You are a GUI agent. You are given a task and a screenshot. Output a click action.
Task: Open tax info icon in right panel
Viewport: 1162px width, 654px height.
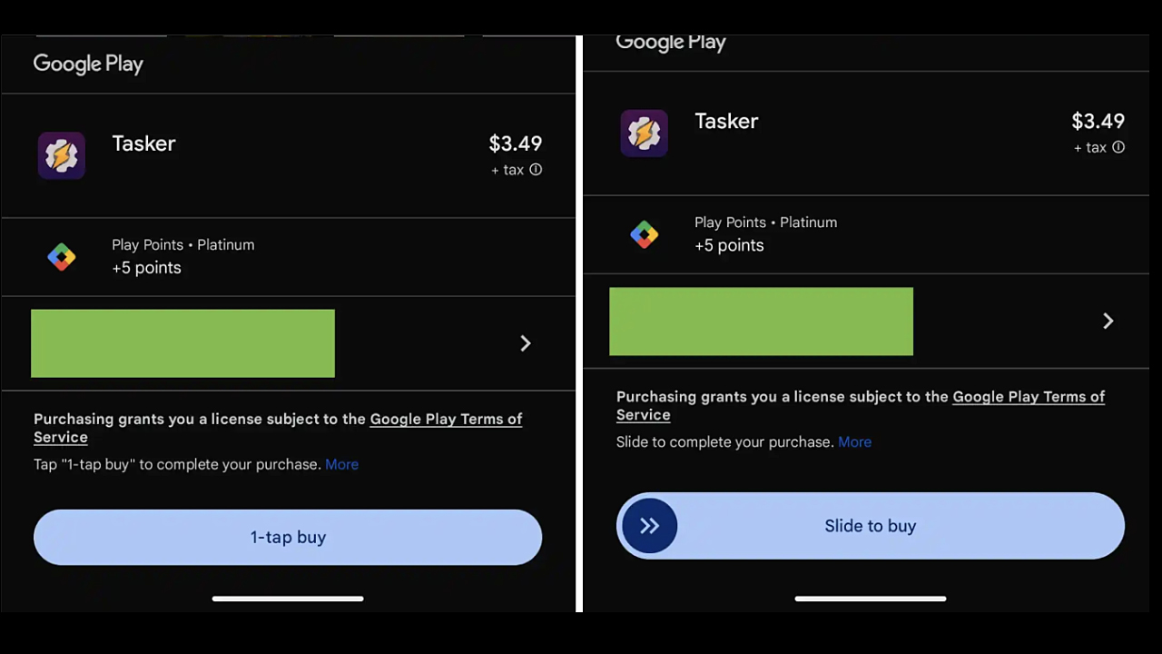pos(1118,147)
